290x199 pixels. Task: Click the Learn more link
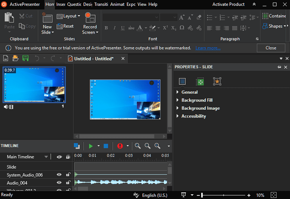(x=208, y=48)
